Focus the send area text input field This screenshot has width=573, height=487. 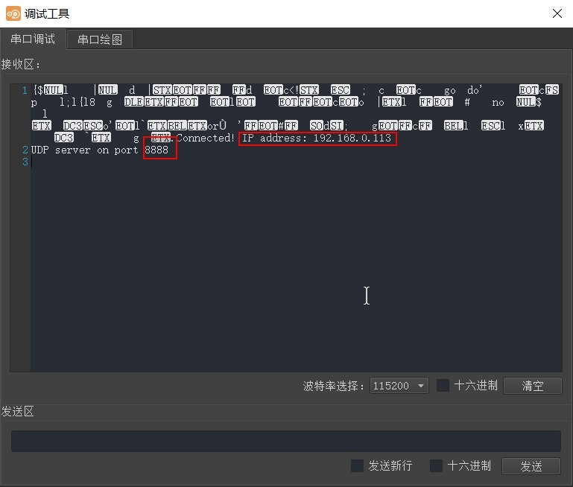point(285,441)
